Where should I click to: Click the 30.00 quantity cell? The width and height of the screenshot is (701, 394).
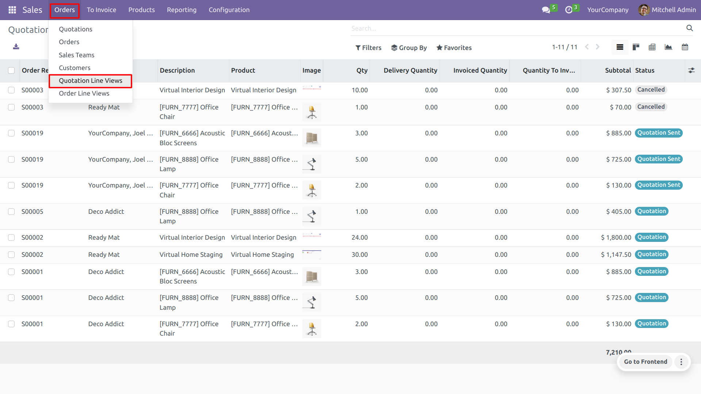click(359, 255)
